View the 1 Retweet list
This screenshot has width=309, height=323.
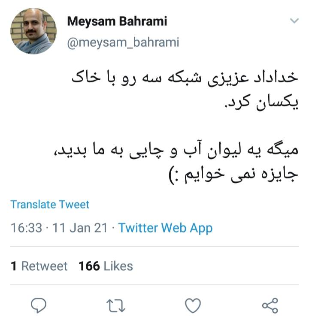click(x=39, y=266)
